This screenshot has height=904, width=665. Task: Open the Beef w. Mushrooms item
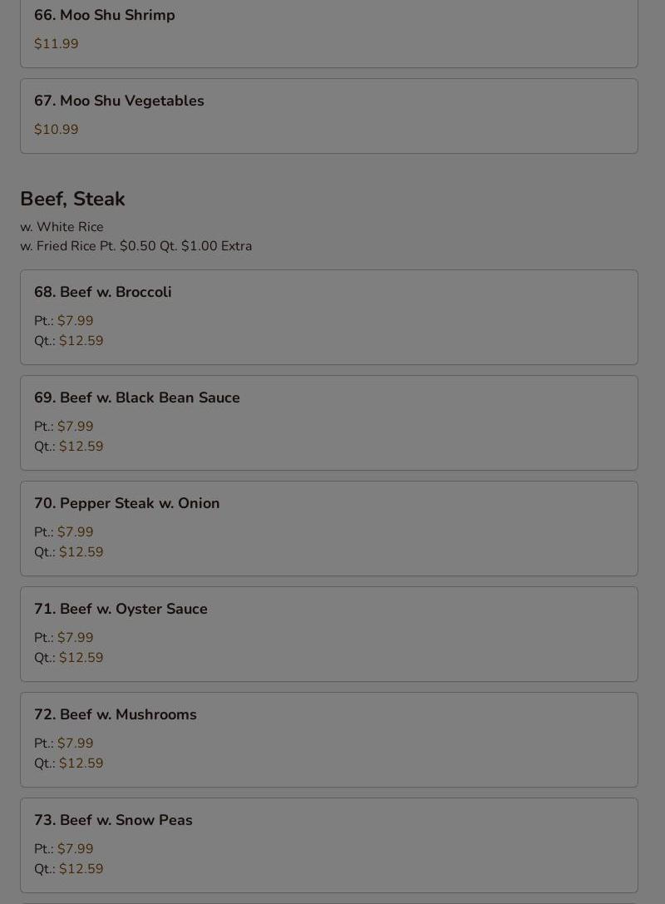pos(116,714)
